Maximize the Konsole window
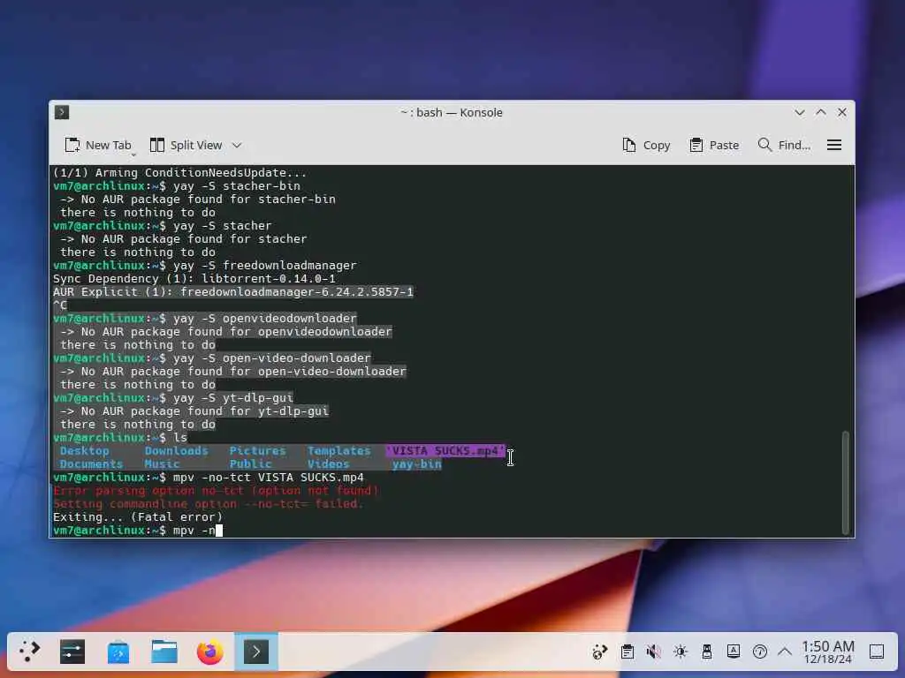The width and height of the screenshot is (905, 678). (x=821, y=112)
